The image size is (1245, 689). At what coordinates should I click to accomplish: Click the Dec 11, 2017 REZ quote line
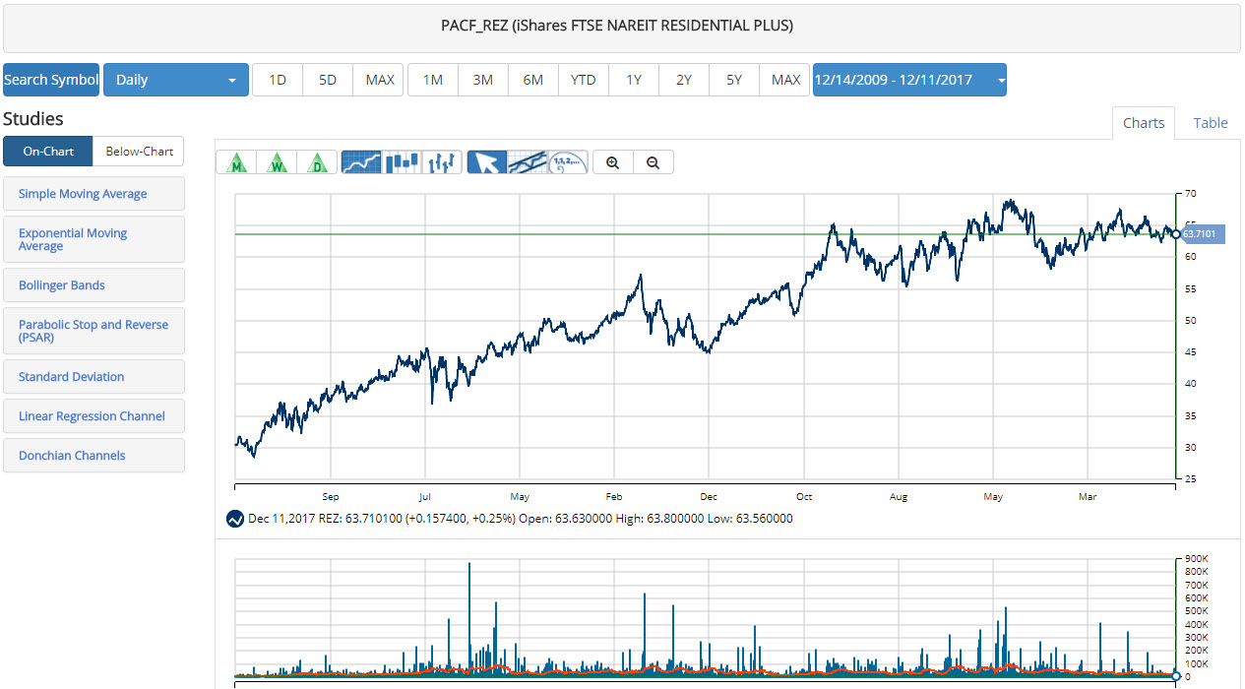coord(520,519)
